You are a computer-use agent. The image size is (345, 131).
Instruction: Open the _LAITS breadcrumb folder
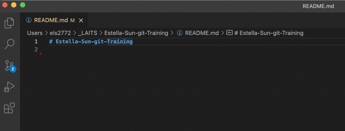pos(88,33)
